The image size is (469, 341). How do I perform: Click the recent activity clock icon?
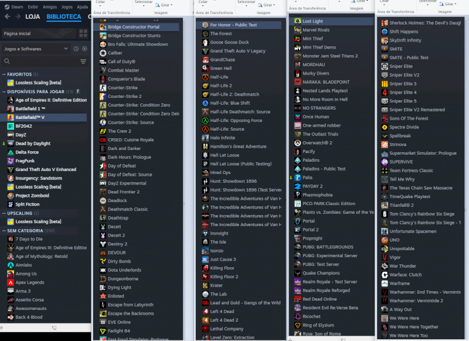76,49
